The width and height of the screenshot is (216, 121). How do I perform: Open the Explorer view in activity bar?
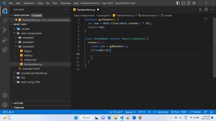click(x=5, y=11)
